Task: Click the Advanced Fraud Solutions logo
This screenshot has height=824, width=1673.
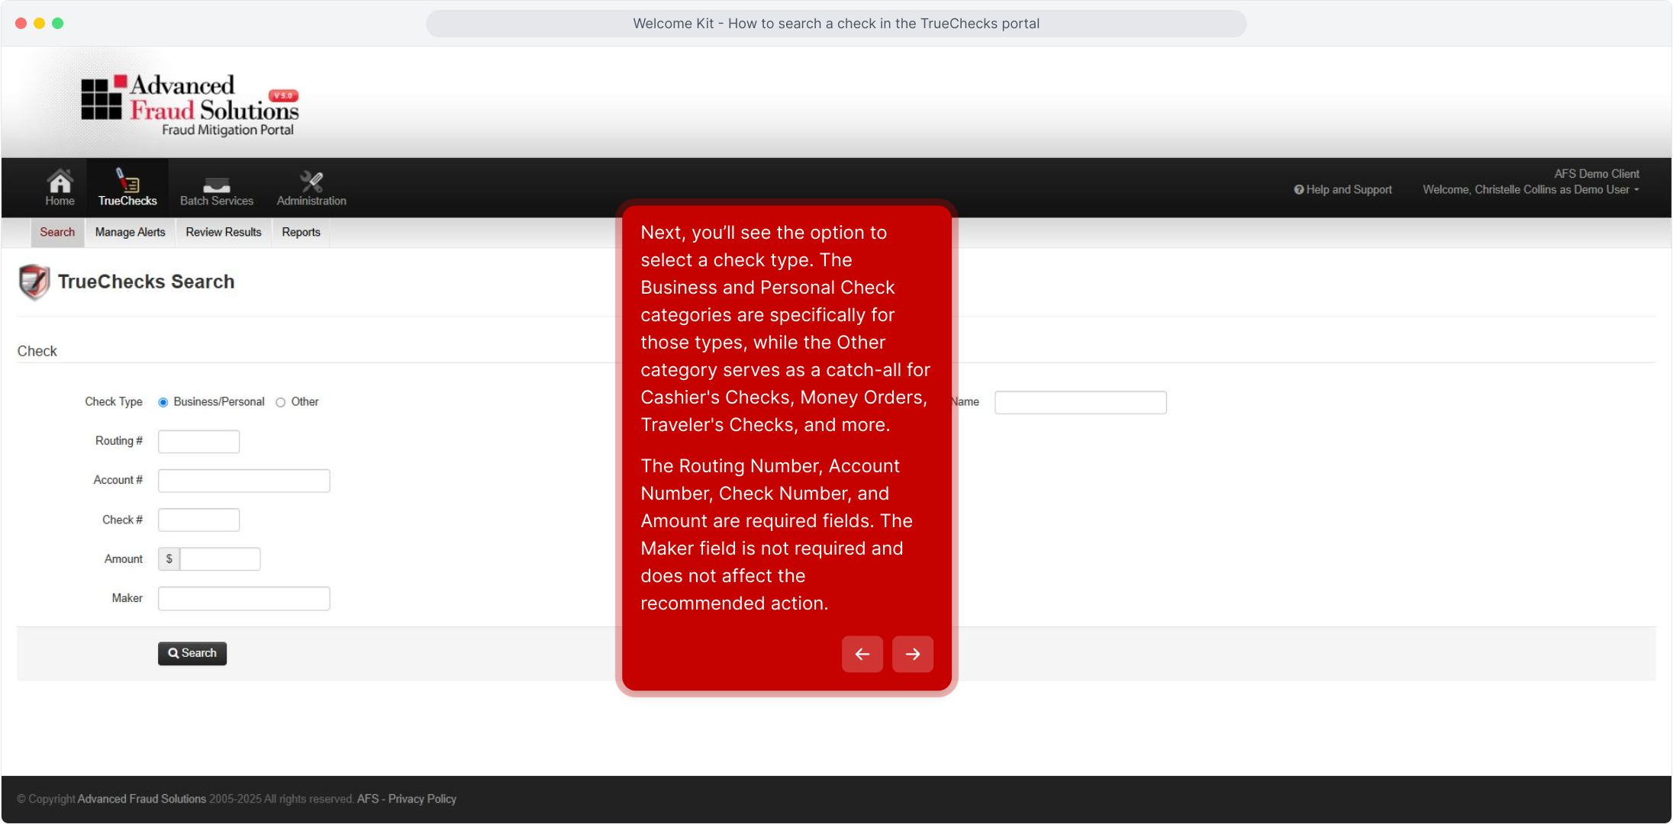Action: [x=190, y=105]
